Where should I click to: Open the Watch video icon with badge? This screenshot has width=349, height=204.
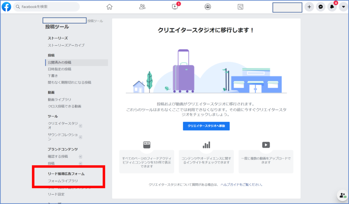point(175,7)
